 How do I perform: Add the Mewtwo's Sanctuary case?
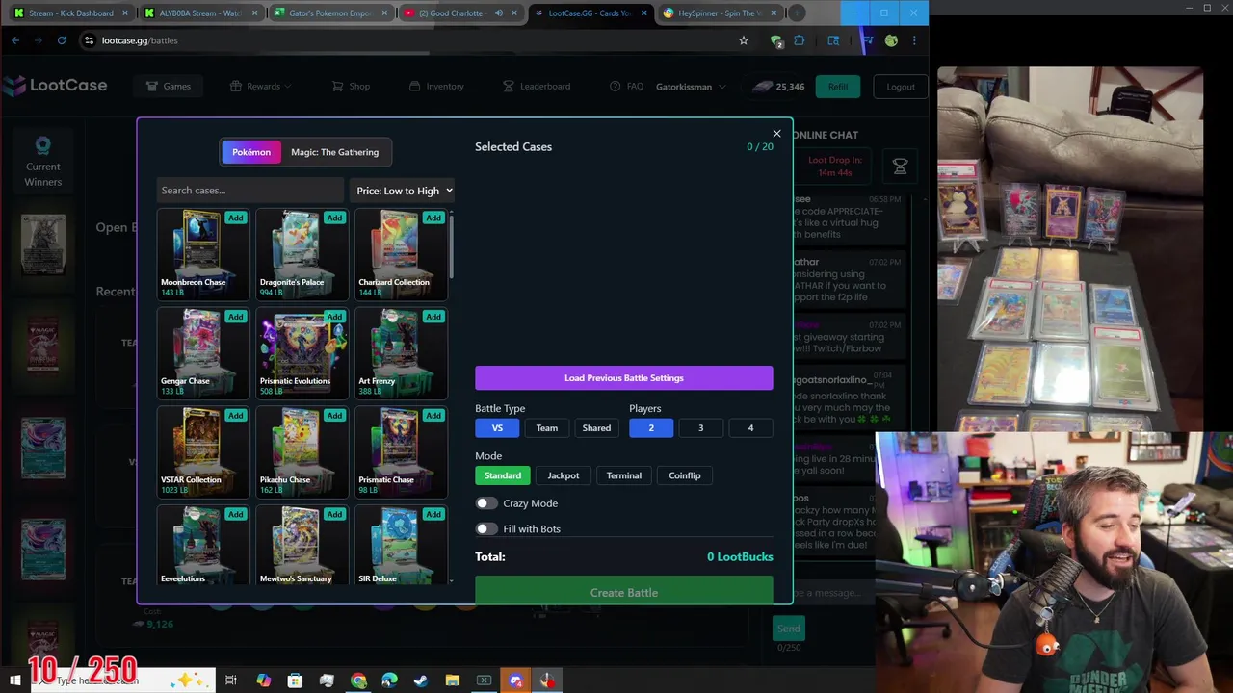(334, 514)
